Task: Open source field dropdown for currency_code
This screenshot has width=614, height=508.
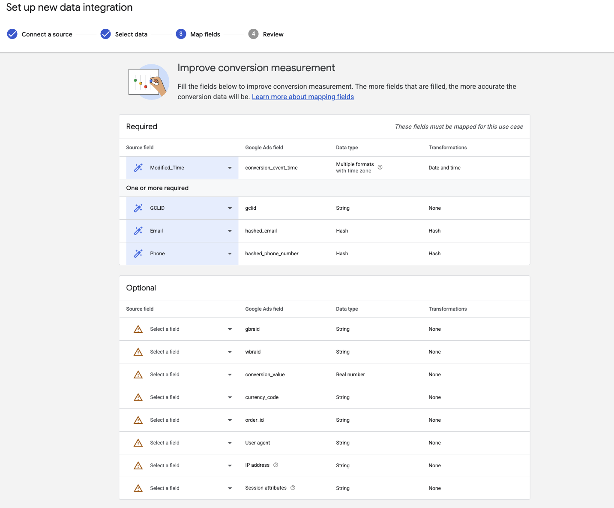Action: point(230,397)
